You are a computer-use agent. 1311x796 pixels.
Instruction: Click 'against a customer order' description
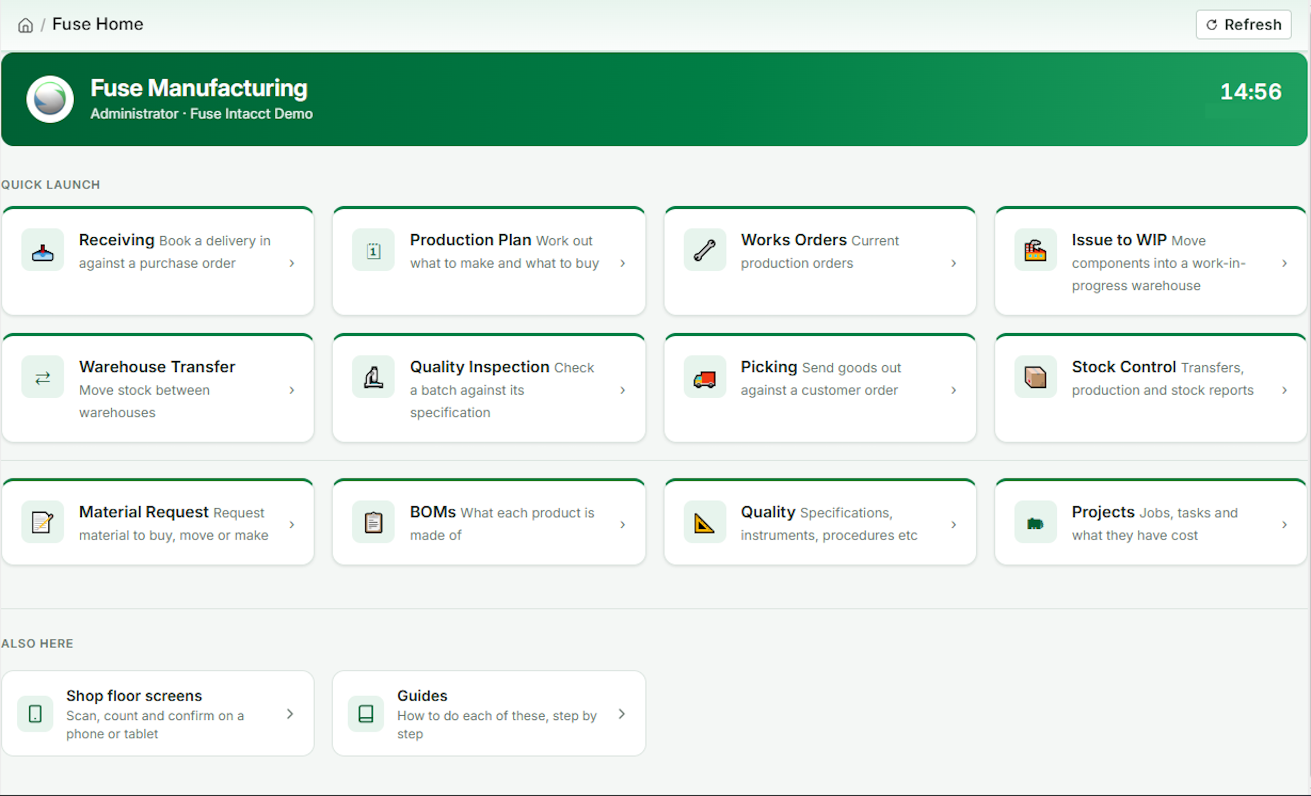[x=819, y=390]
